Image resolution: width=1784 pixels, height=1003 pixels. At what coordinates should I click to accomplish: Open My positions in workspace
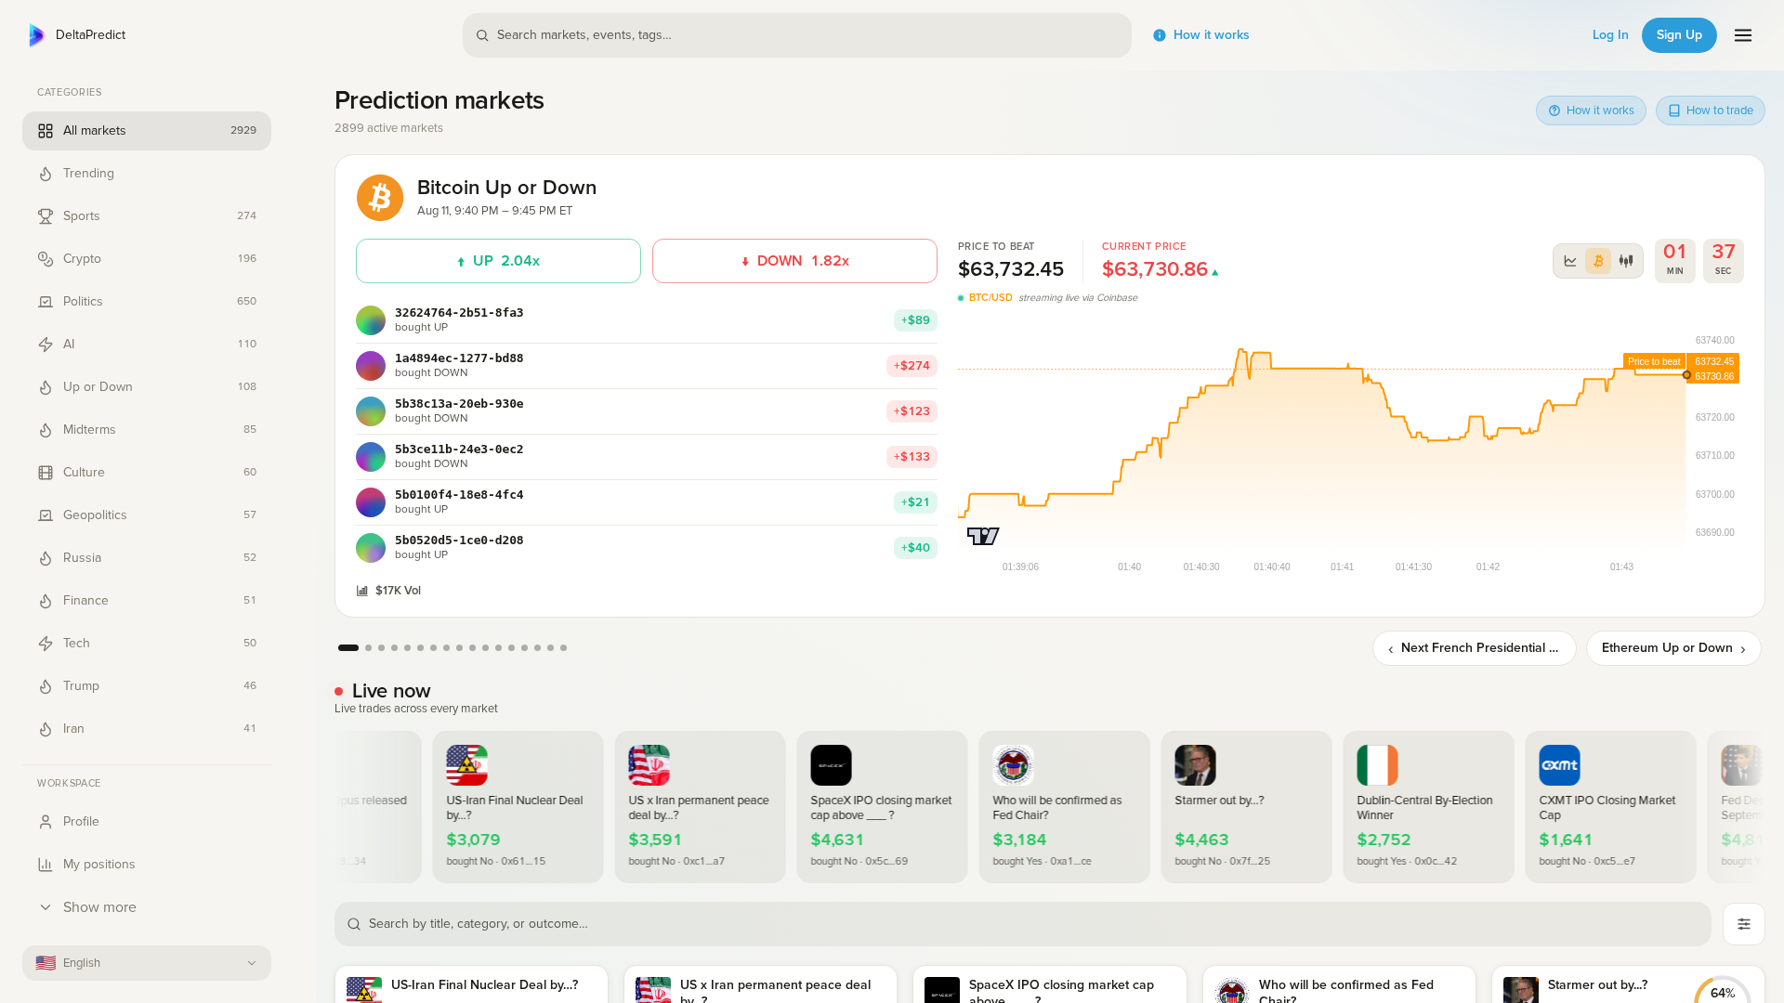coord(147,865)
